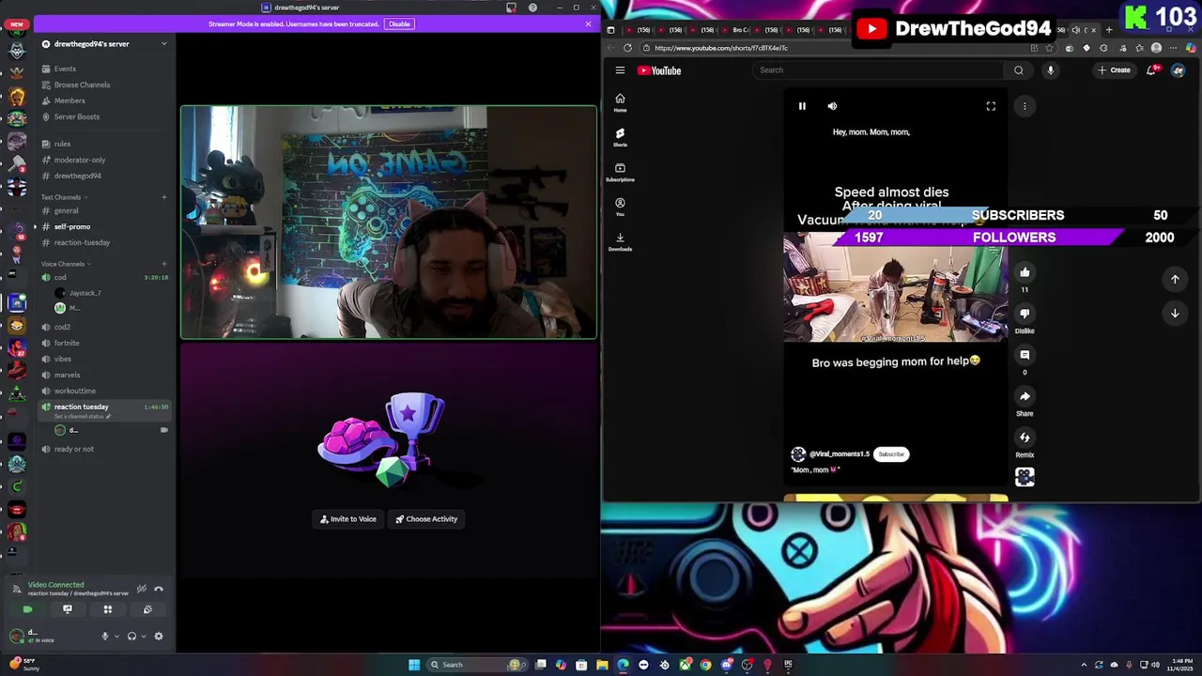Expand the drewthegod94's server dropdown
Viewport: 1202px width, 676px height.
(163, 44)
